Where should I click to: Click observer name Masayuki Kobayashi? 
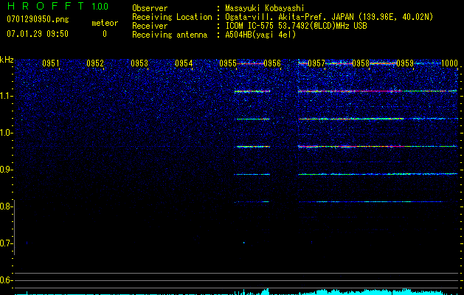[265, 9]
